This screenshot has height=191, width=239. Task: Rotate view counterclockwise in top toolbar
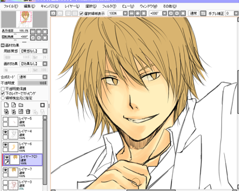tap(171, 13)
